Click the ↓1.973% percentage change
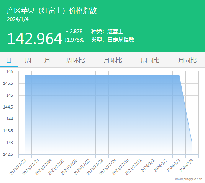Image resolution: width=205 pixels, height=183 pixels. (x=74, y=40)
